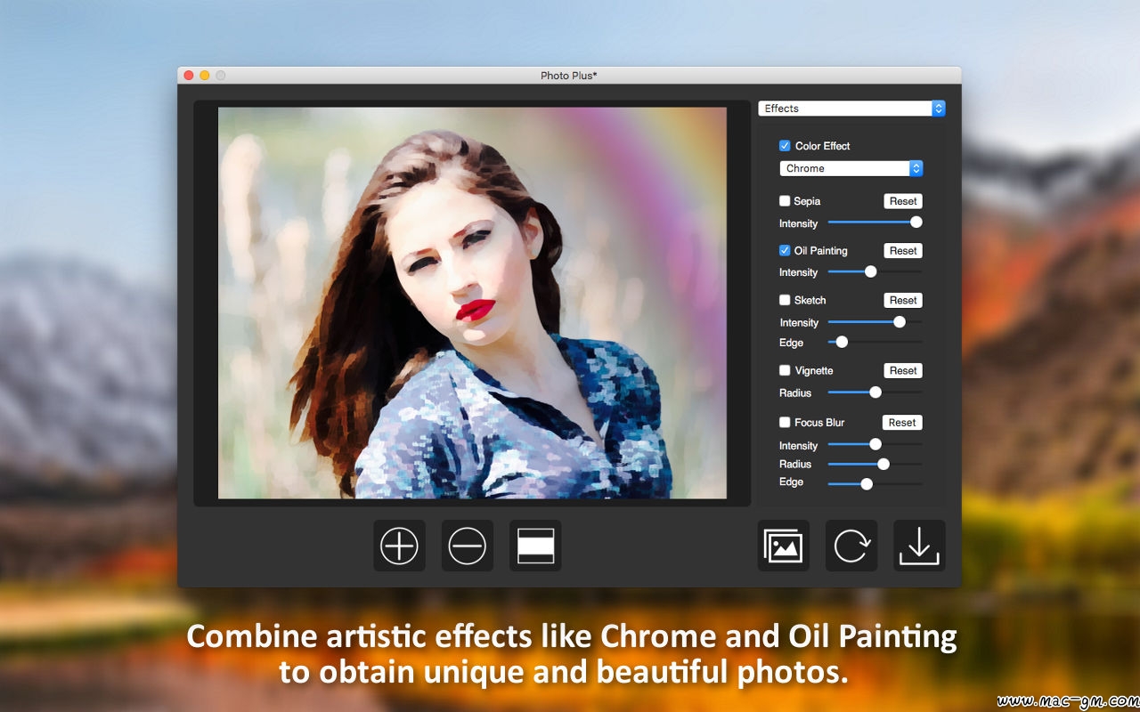Uncheck the Color Effect checkbox
Screen dimensions: 1140x712
[785, 146]
